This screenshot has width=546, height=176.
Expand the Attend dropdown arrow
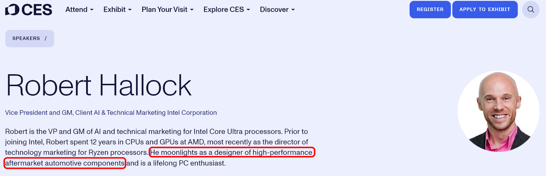click(92, 10)
